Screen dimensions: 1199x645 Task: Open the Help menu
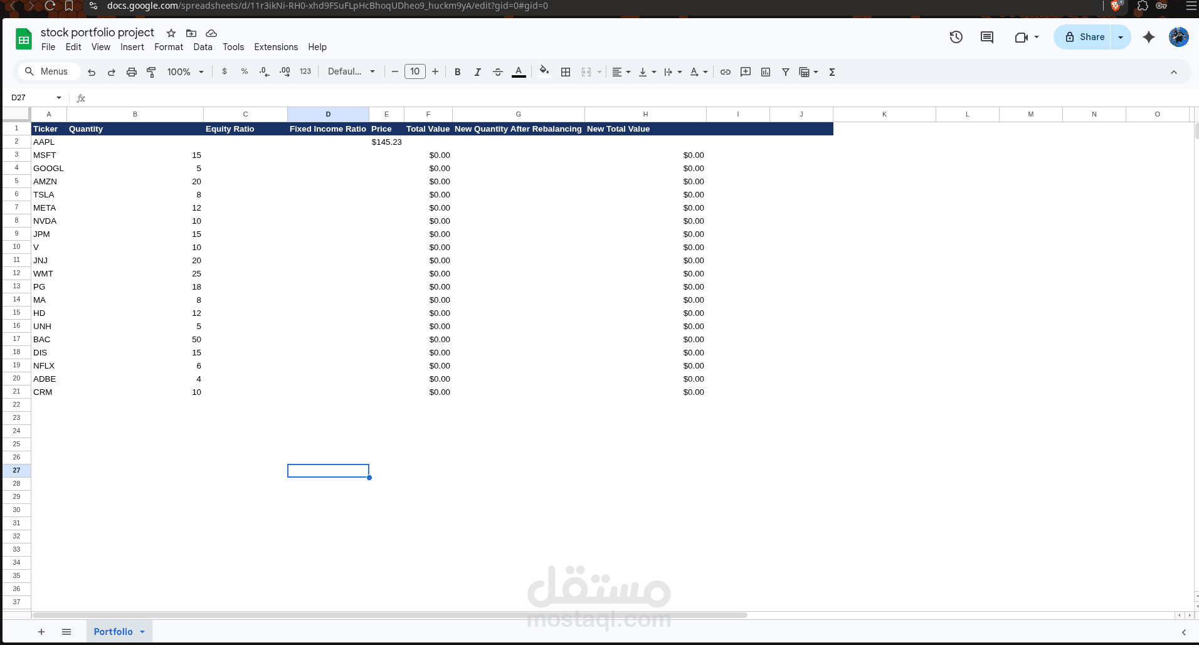(x=317, y=47)
